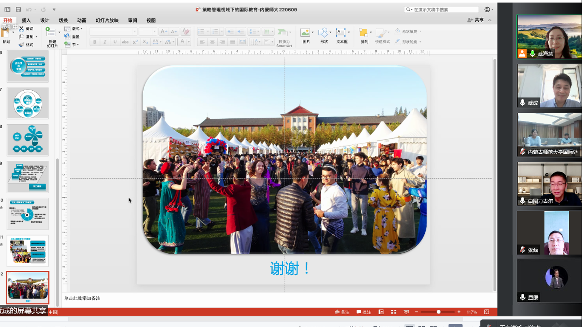582x327 pixels.
Task: Click the Save icon in title bar
Action: (18, 9)
